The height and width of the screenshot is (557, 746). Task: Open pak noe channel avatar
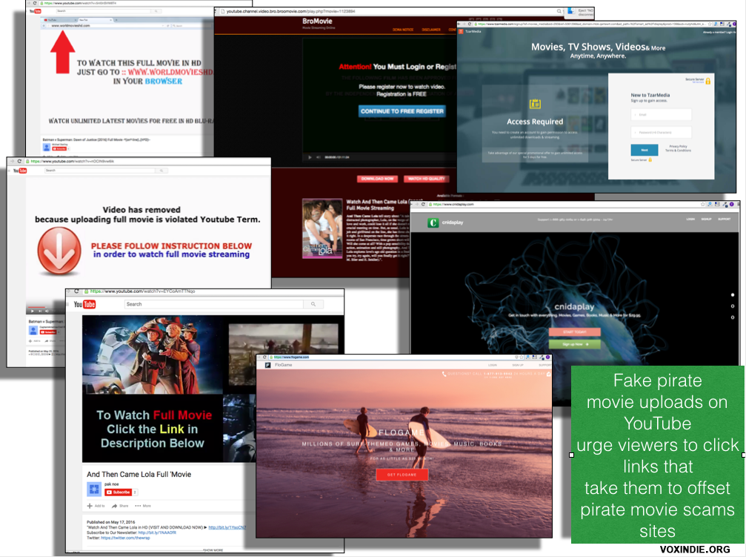[94, 489]
